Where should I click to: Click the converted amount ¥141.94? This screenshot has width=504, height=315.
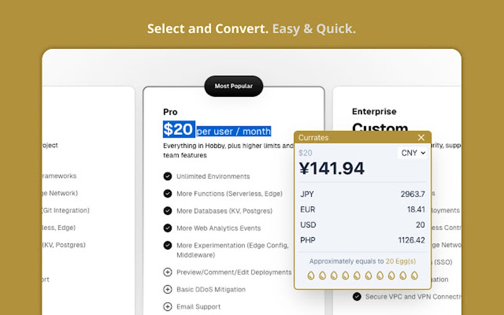(x=332, y=168)
